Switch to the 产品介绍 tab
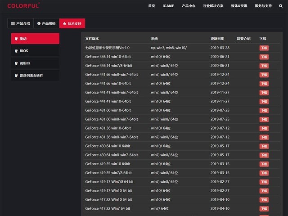This screenshot has height=216, width=288. tap(20, 23)
